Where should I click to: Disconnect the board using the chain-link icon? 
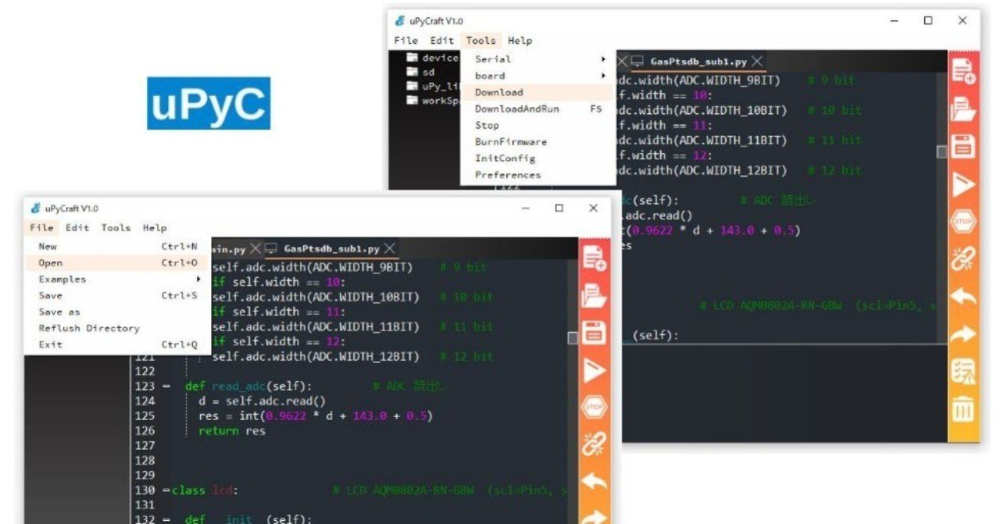click(962, 256)
